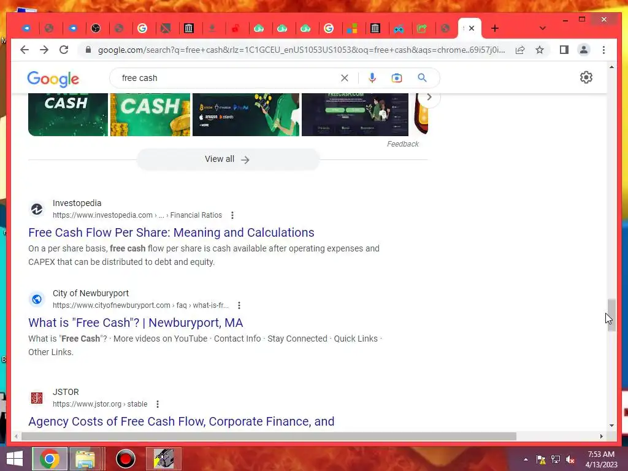Open the muted volume tray icon
This screenshot has width=628, height=471.
570,459
